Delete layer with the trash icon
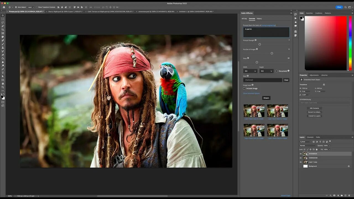Viewport: 354px width, 199px height. [350, 195]
